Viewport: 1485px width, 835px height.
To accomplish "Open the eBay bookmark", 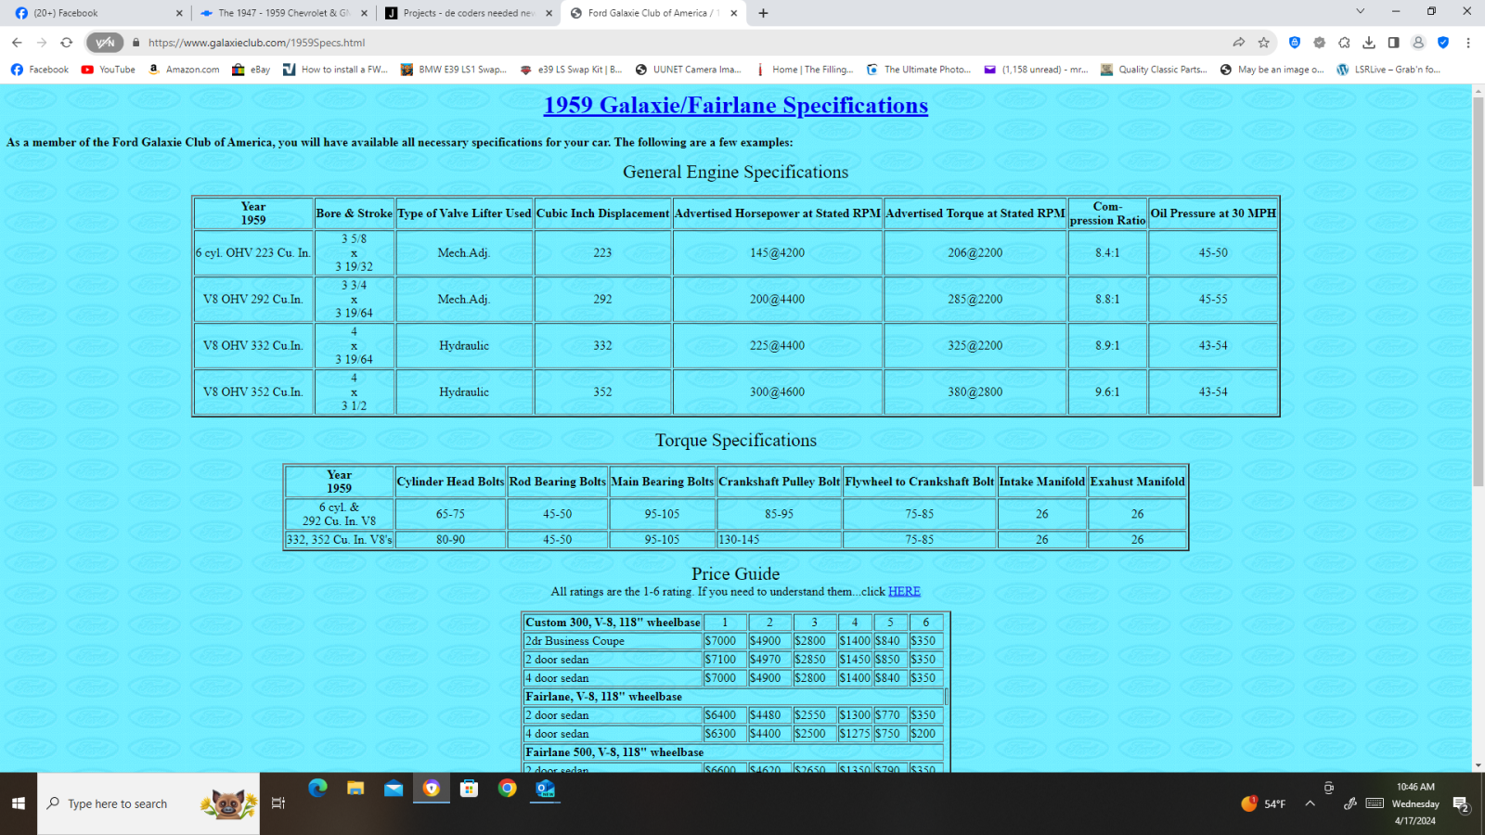I will [x=252, y=70].
